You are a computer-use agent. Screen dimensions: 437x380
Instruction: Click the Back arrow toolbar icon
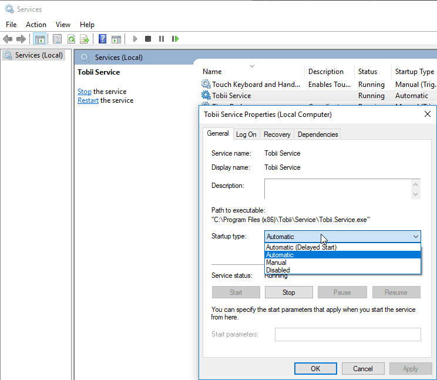tap(8, 39)
